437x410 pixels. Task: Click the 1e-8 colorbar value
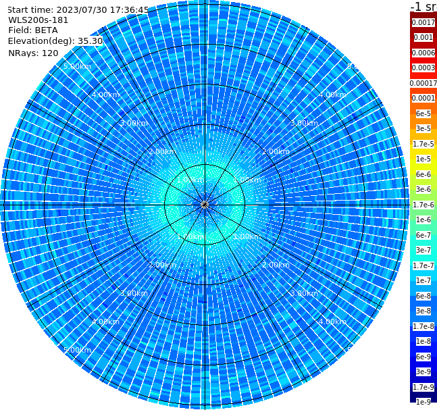click(x=423, y=341)
